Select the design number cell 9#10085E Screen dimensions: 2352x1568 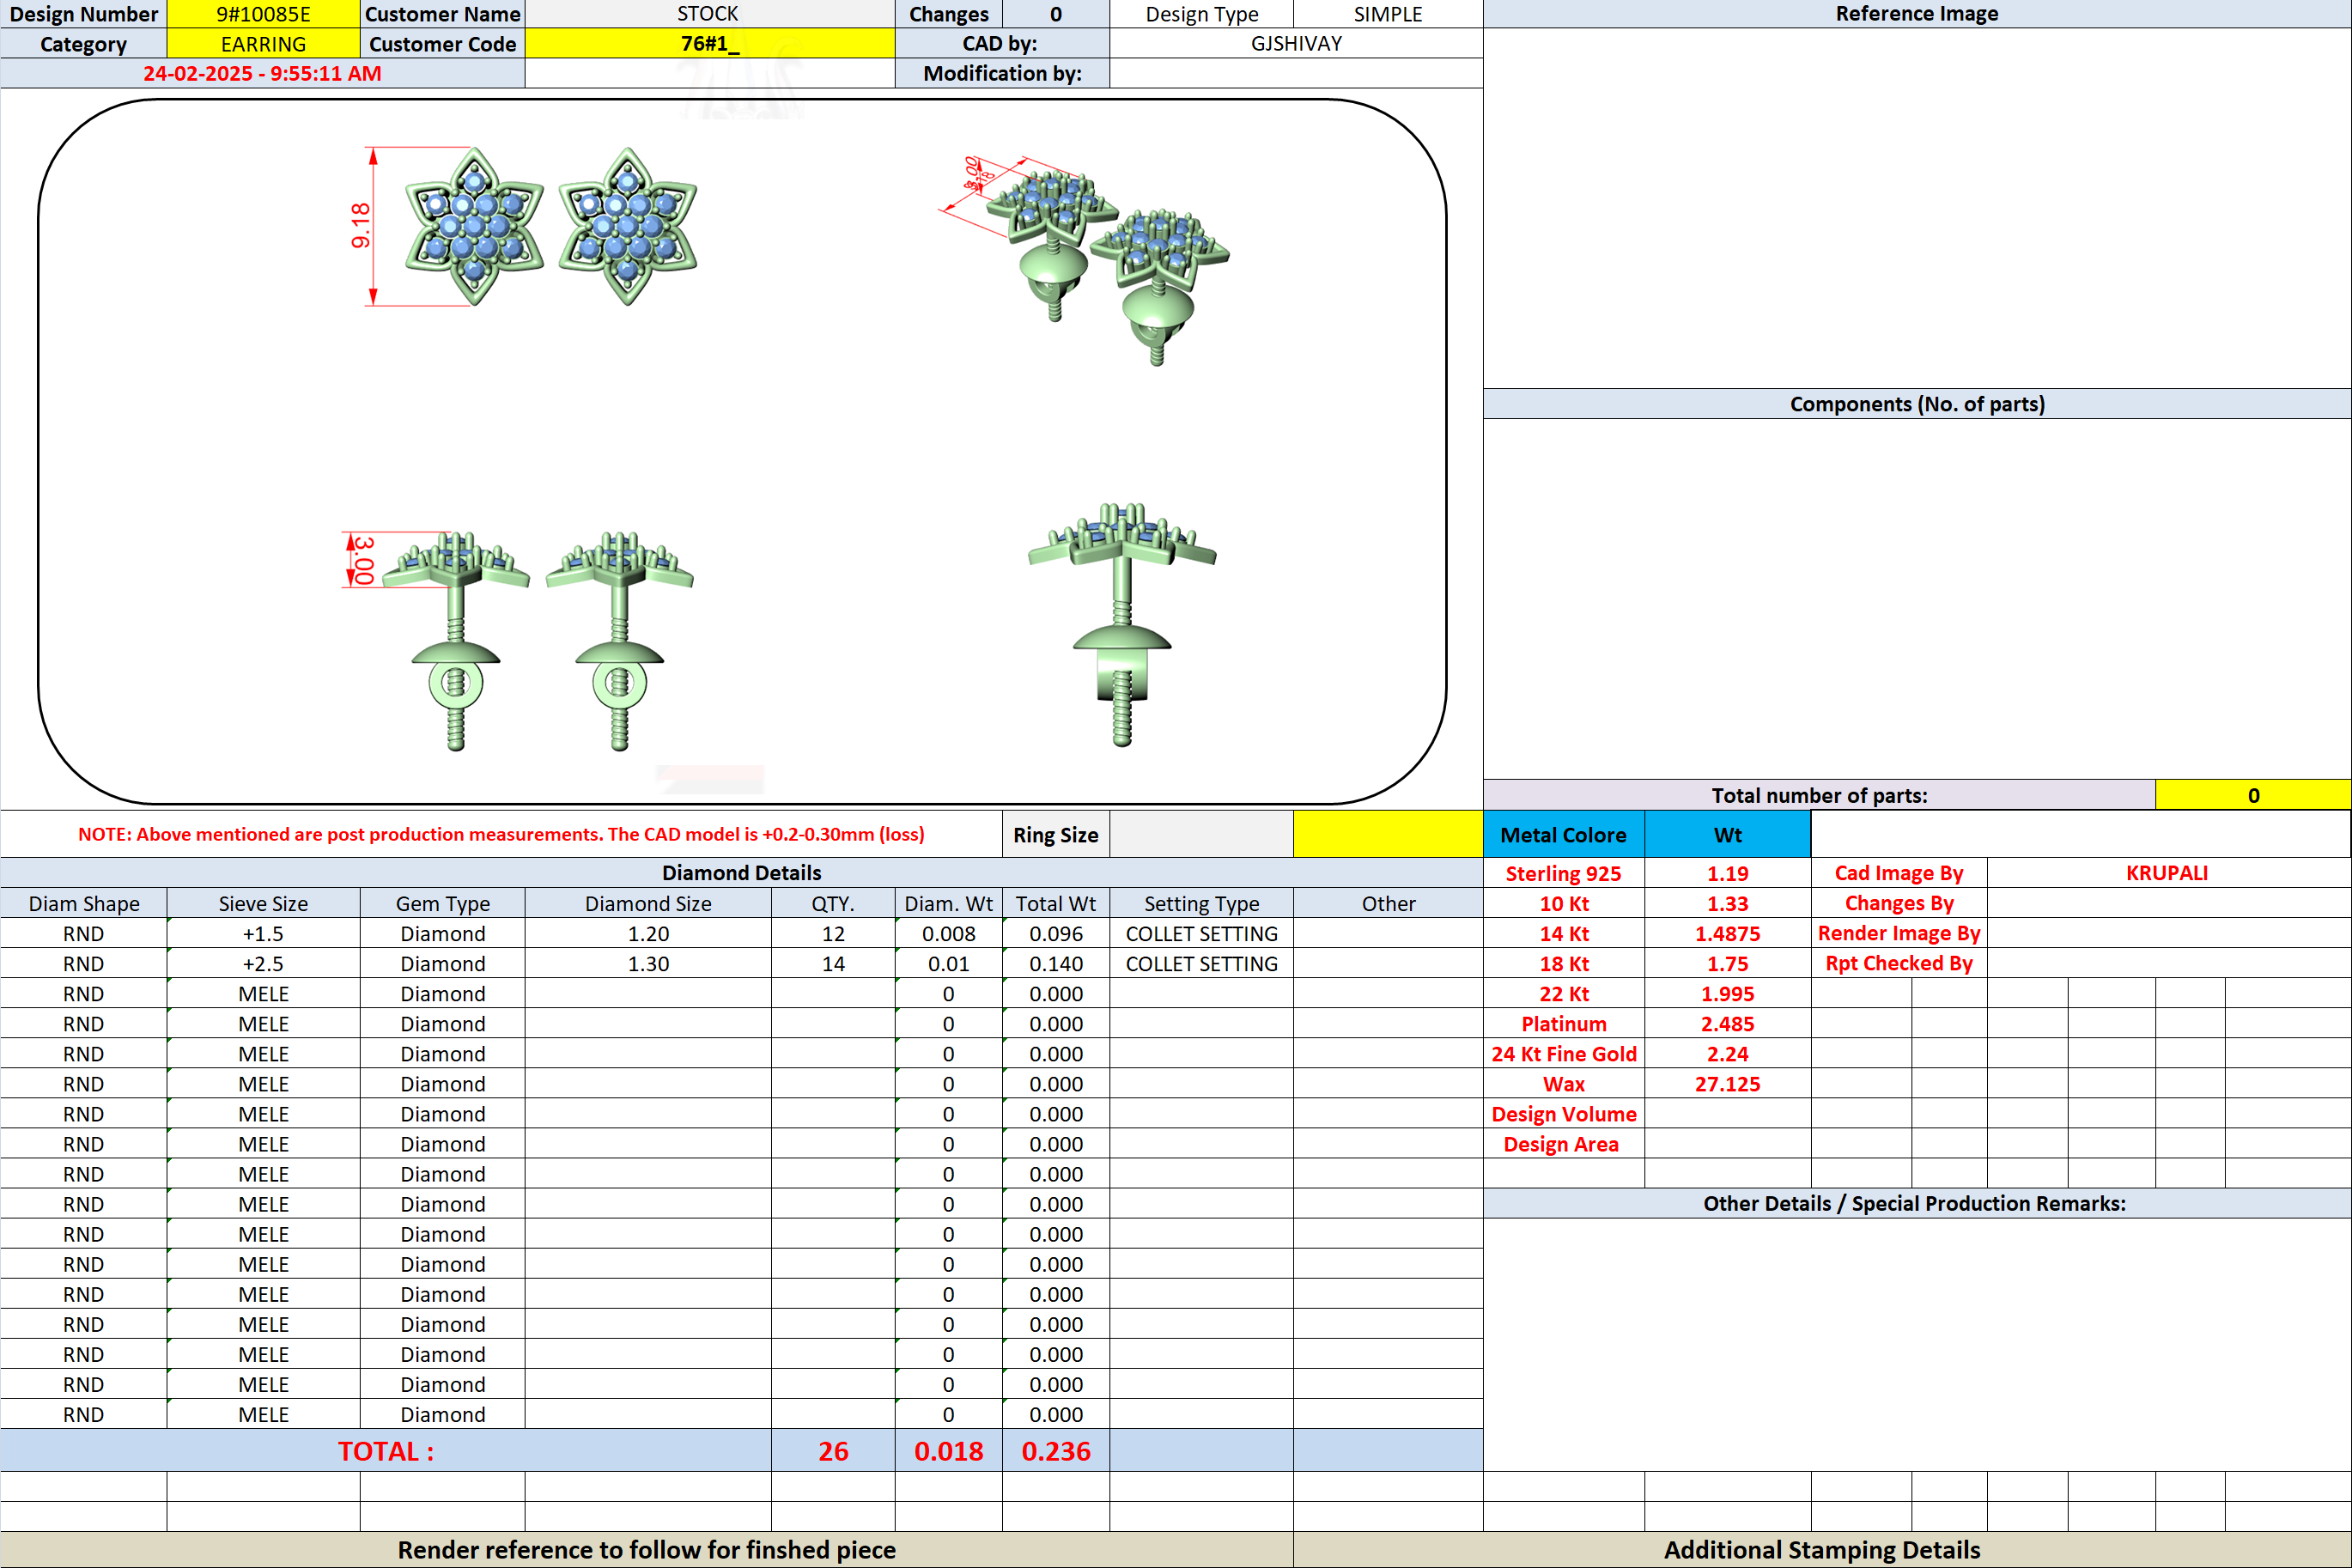[263, 14]
